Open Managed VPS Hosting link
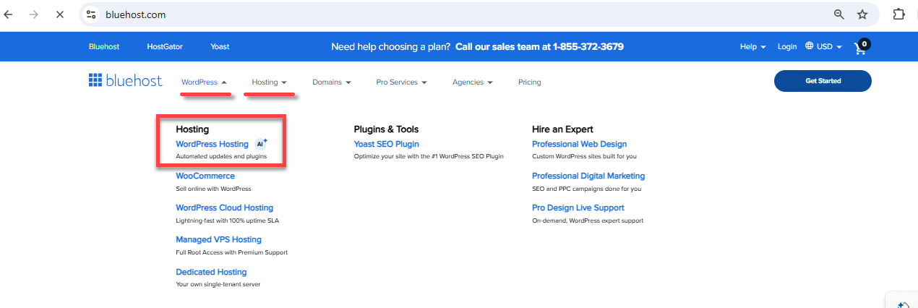918x308 pixels. 218,239
